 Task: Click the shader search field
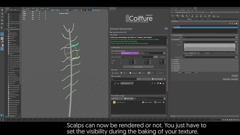[x=148, y=99]
